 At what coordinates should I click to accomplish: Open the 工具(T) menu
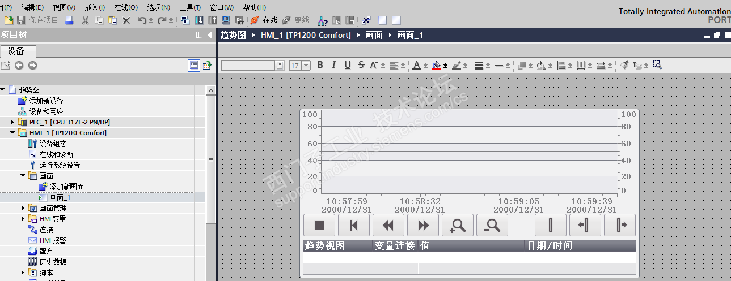190,7
